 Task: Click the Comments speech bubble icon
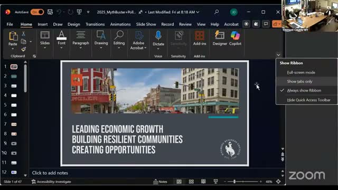point(266,24)
